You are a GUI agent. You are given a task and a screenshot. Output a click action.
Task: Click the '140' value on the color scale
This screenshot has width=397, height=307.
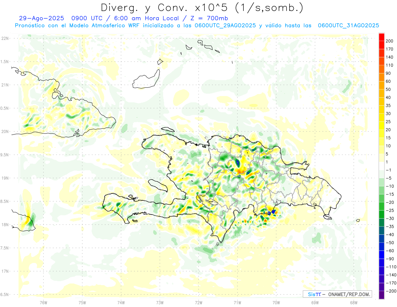pyautogui.click(x=390, y=57)
